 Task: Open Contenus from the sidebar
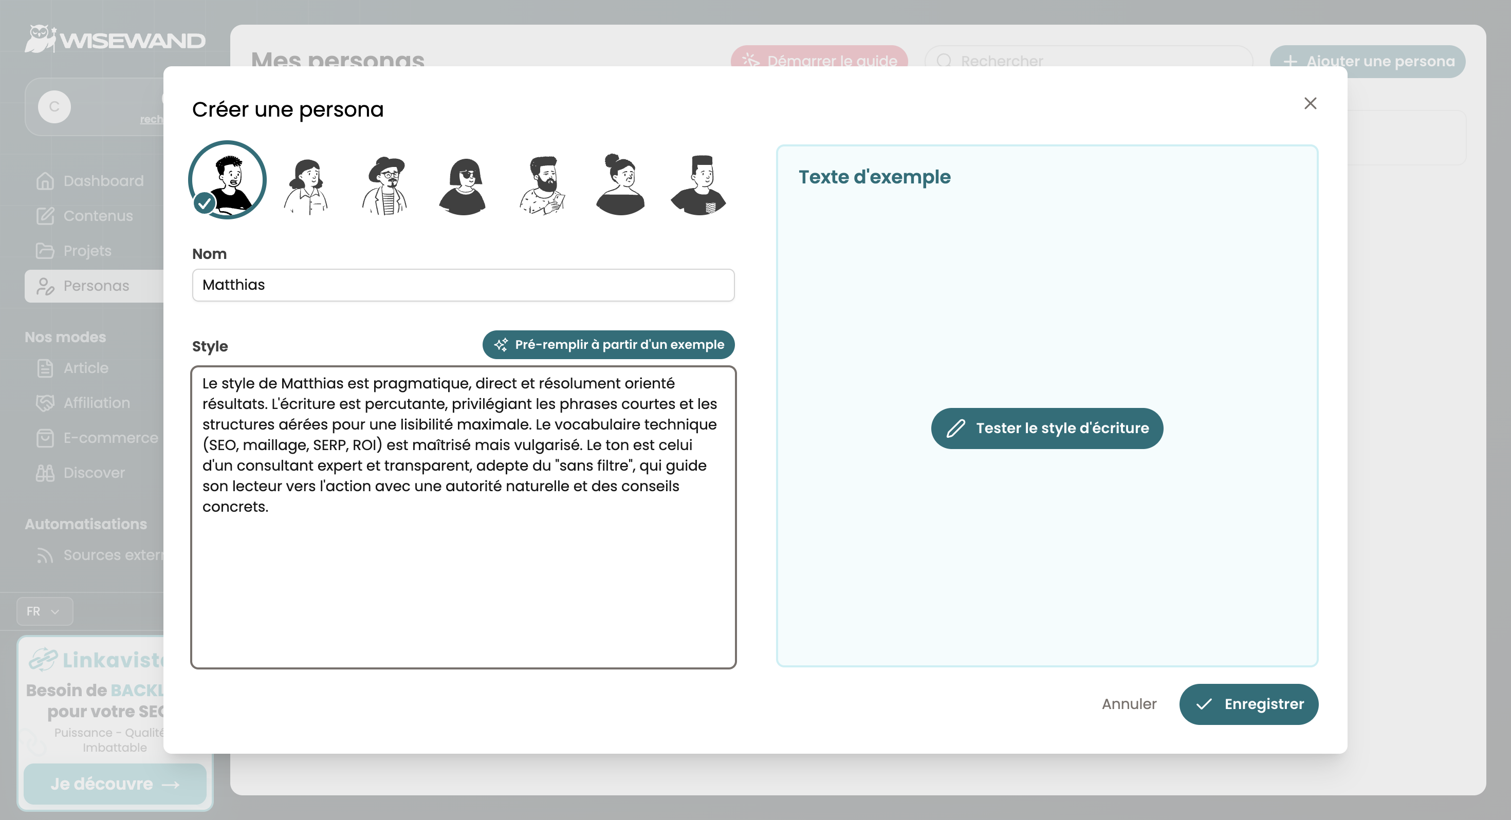point(46,216)
